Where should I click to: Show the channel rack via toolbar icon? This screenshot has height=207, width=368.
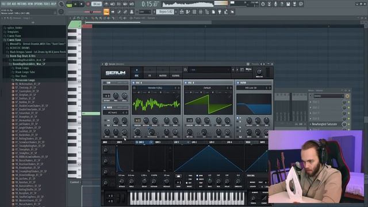194,11
